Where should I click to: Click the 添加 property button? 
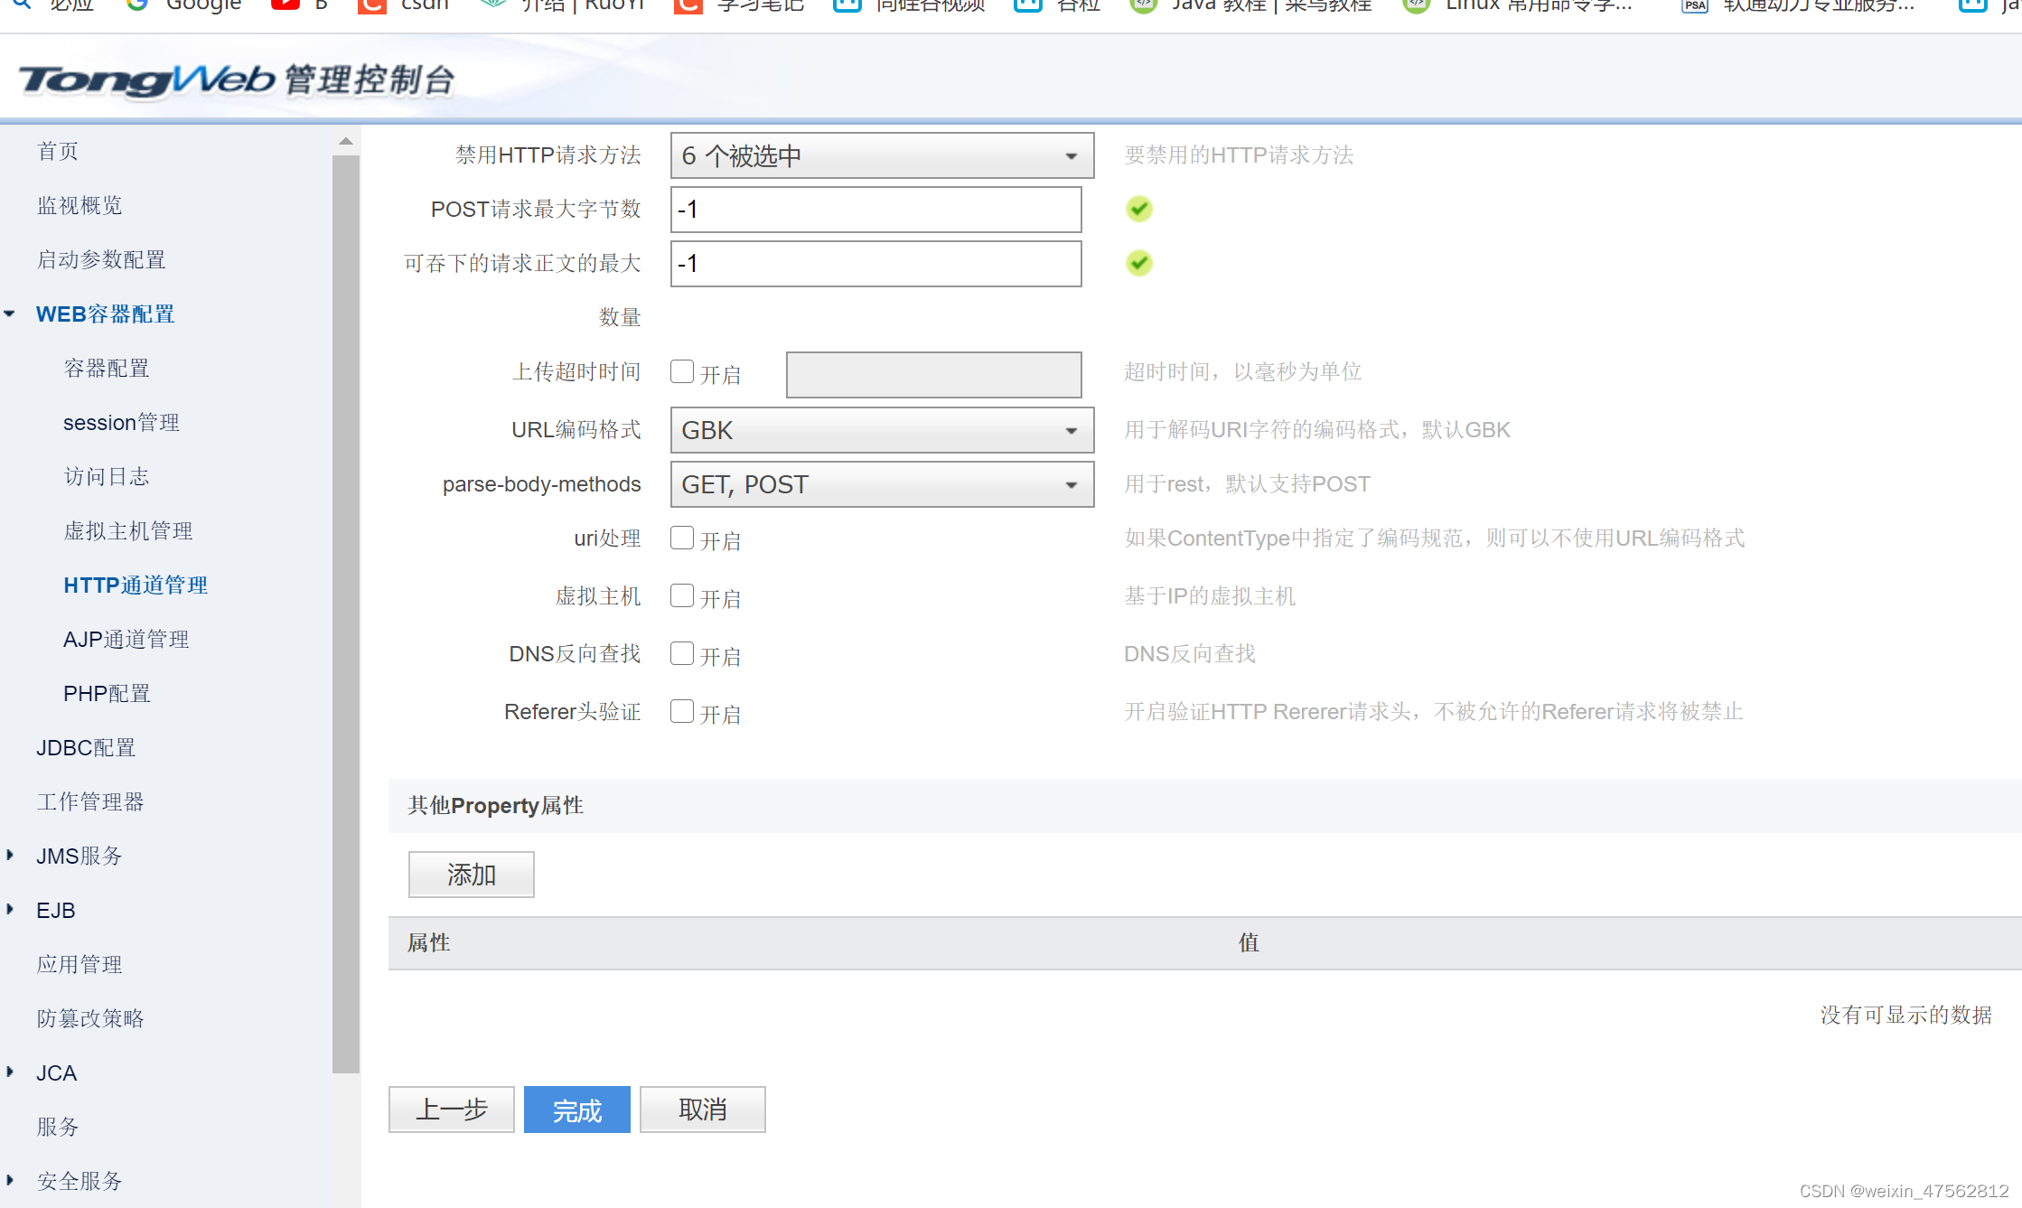[471, 875]
